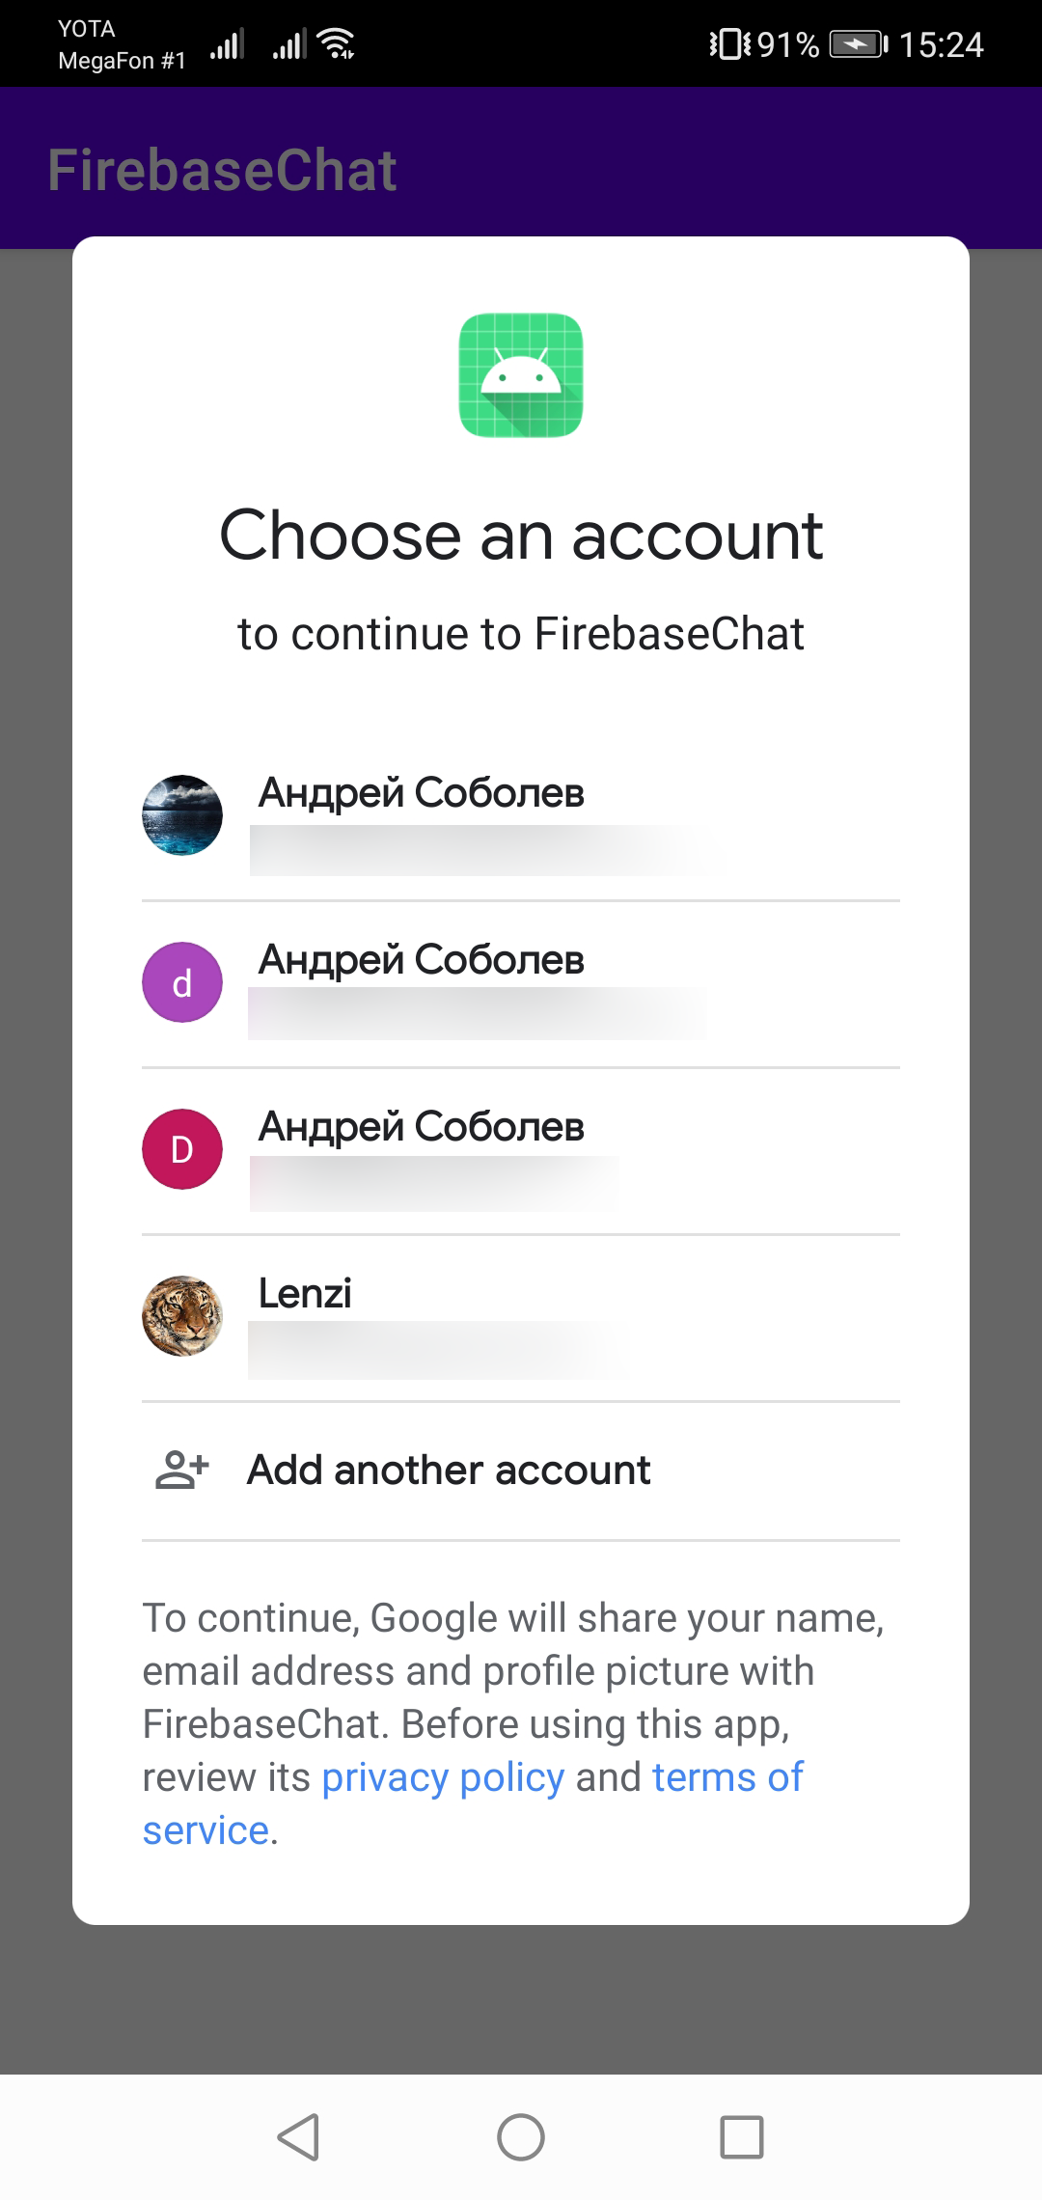
Task: Open the terms of service link
Action: click(x=724, y=1776)
